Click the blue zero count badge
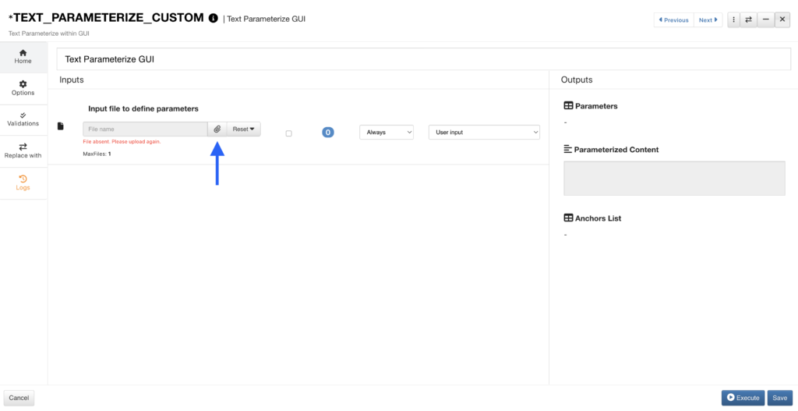Viewport: 798px width, 411px height. [x=328, y=133]
